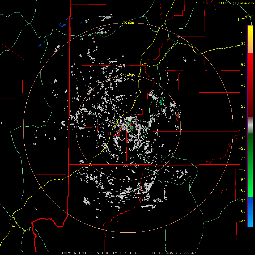Click the -20 value on velocity scale

coord(242,148)
